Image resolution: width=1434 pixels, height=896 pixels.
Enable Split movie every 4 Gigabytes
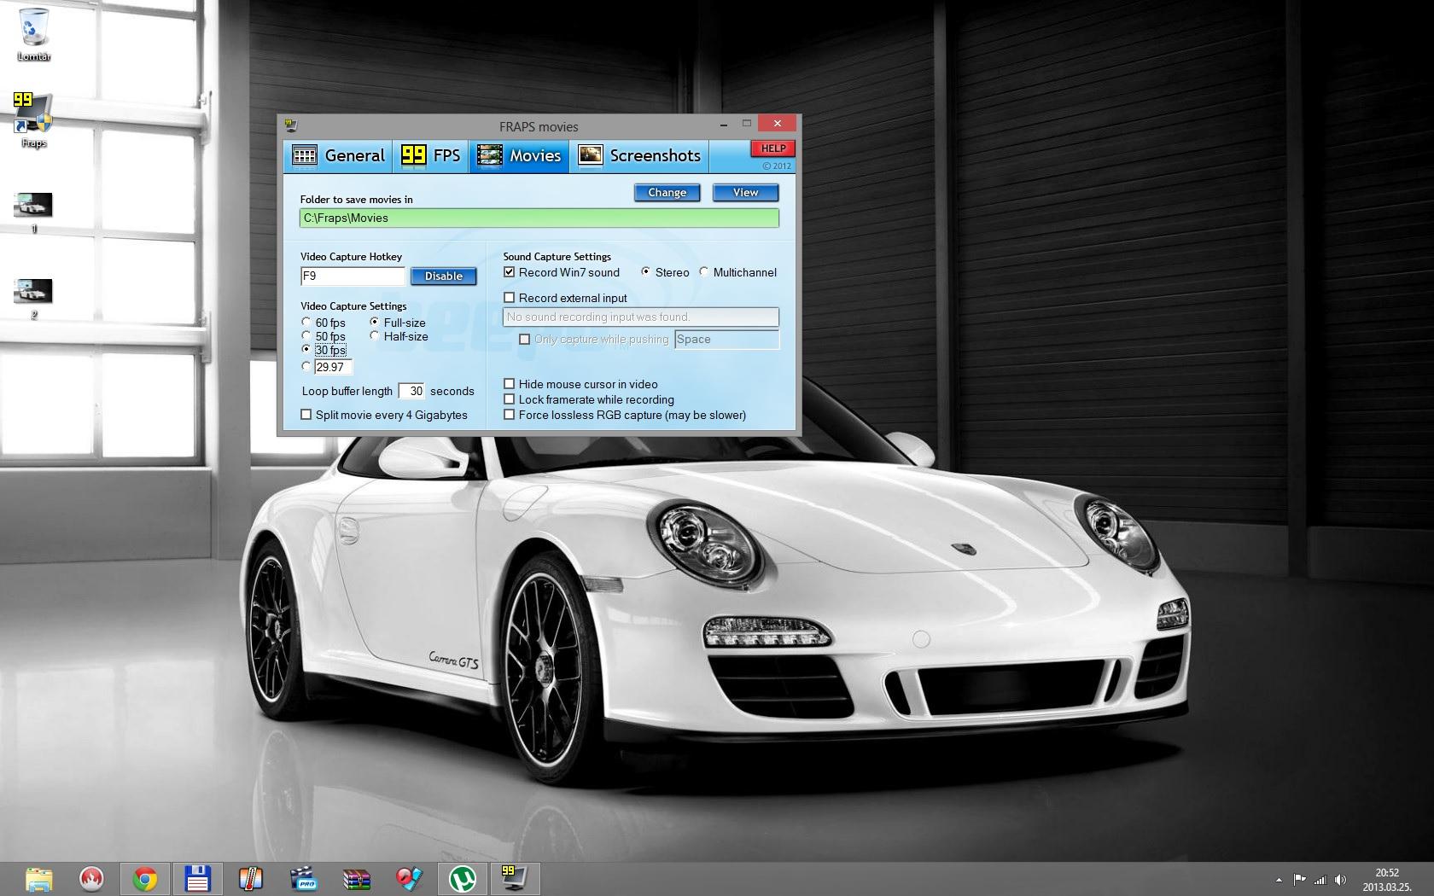click(x=306, y=415)
